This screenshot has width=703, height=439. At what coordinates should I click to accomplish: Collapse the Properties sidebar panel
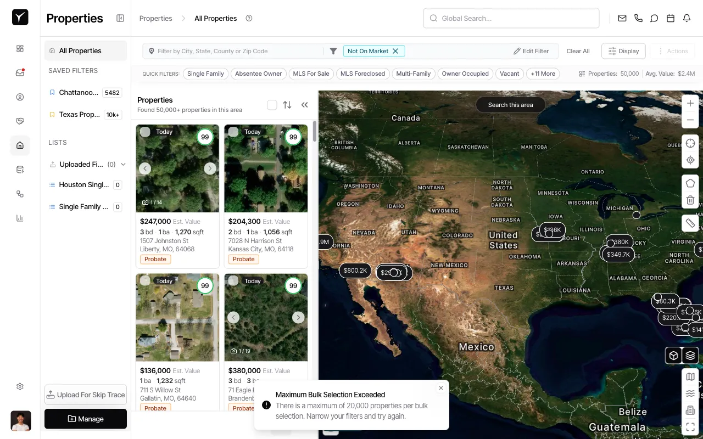[x=120, y=18]
